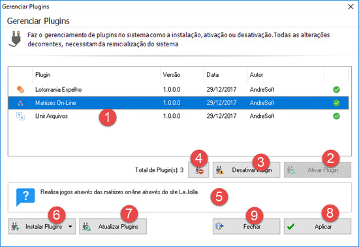Sort list by Versão column header

pyautogui.click(x=182, y=75)
